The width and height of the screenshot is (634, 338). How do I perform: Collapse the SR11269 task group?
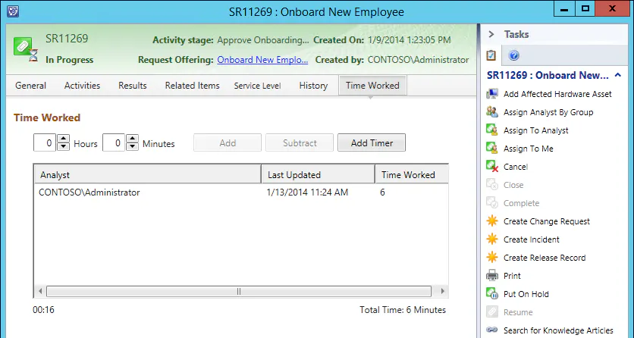tap(618, 75)
